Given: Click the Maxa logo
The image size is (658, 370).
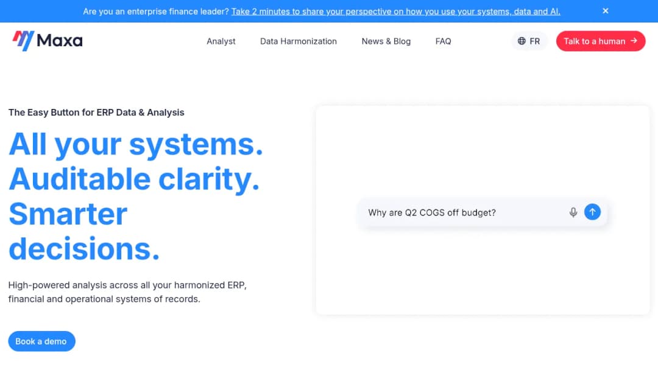Looking at the screenshot, I should point(48,41).
